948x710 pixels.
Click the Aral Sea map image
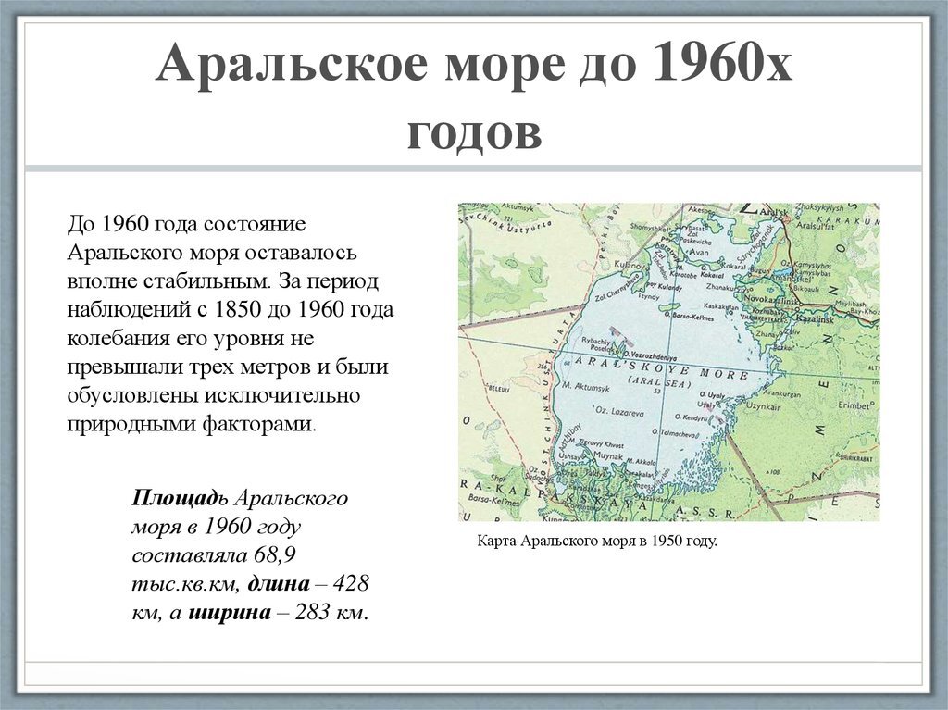[x=668, y=362]
